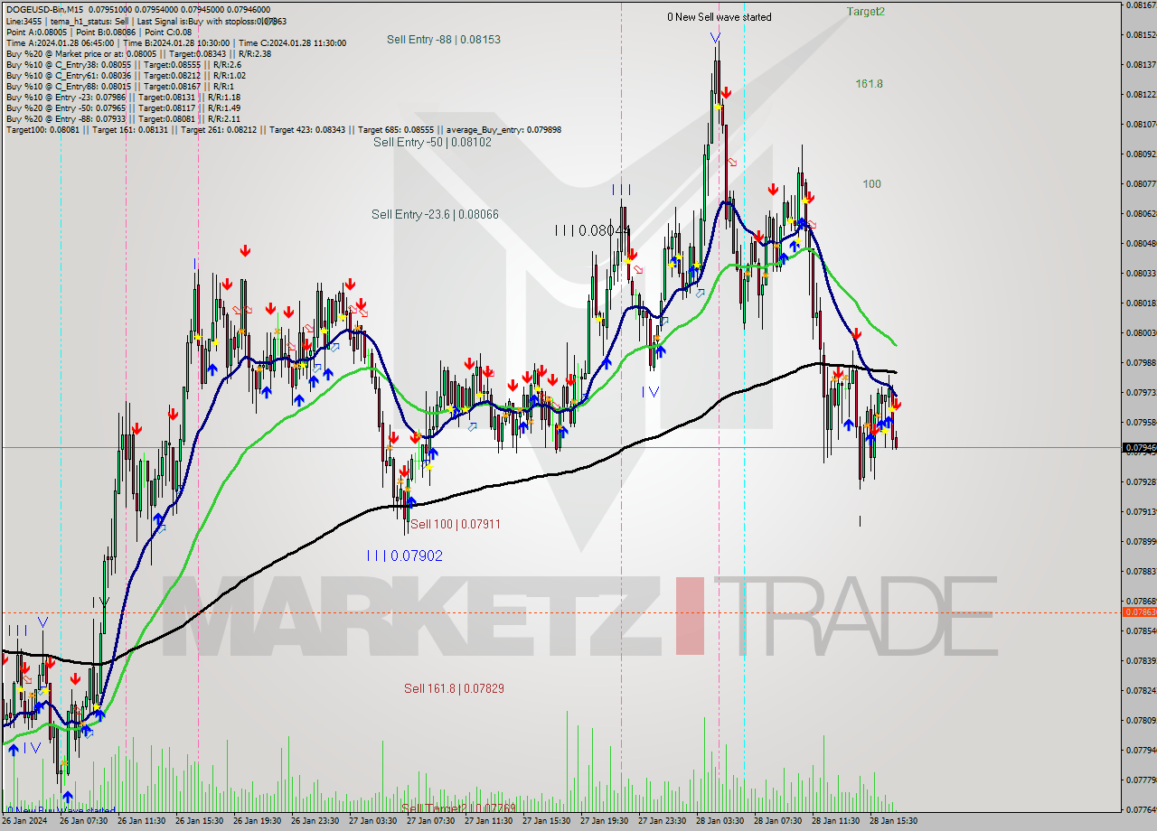Image resolution: width=1157 pixels, height=831 pixels.
Task: Click the blue 'V' wave mark at chart peak
Action: pos(715,38)
